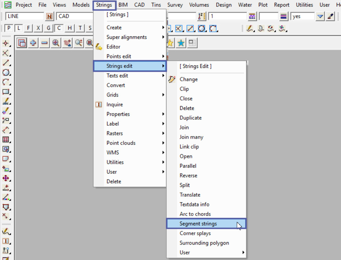
Task: Click the page string icon in top toolbar
Action: pyautogui.click(x=261, y=28)
